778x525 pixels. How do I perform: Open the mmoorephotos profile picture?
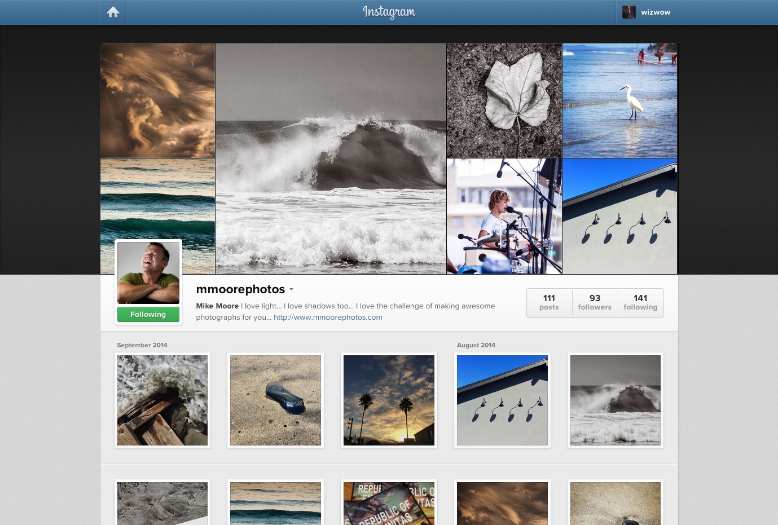148,273
